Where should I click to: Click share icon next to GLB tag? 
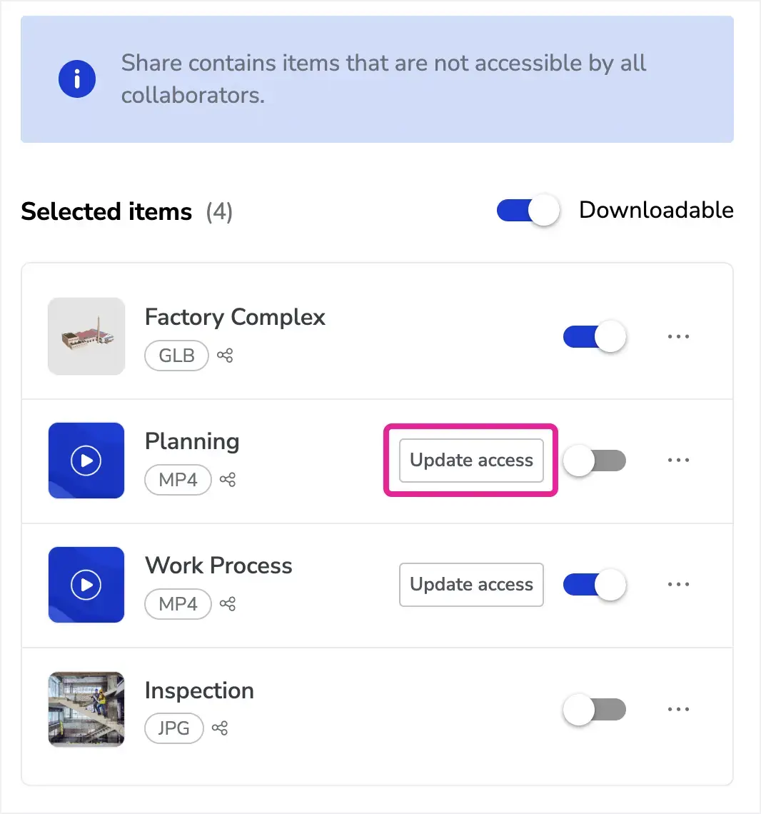225,356
